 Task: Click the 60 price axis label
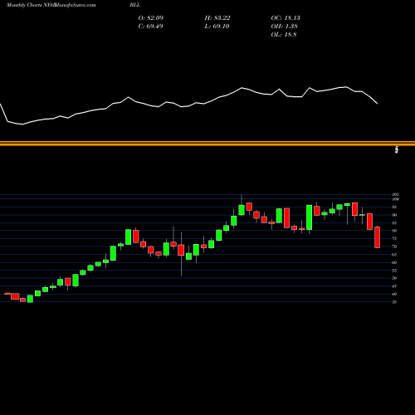coord(394,262)
